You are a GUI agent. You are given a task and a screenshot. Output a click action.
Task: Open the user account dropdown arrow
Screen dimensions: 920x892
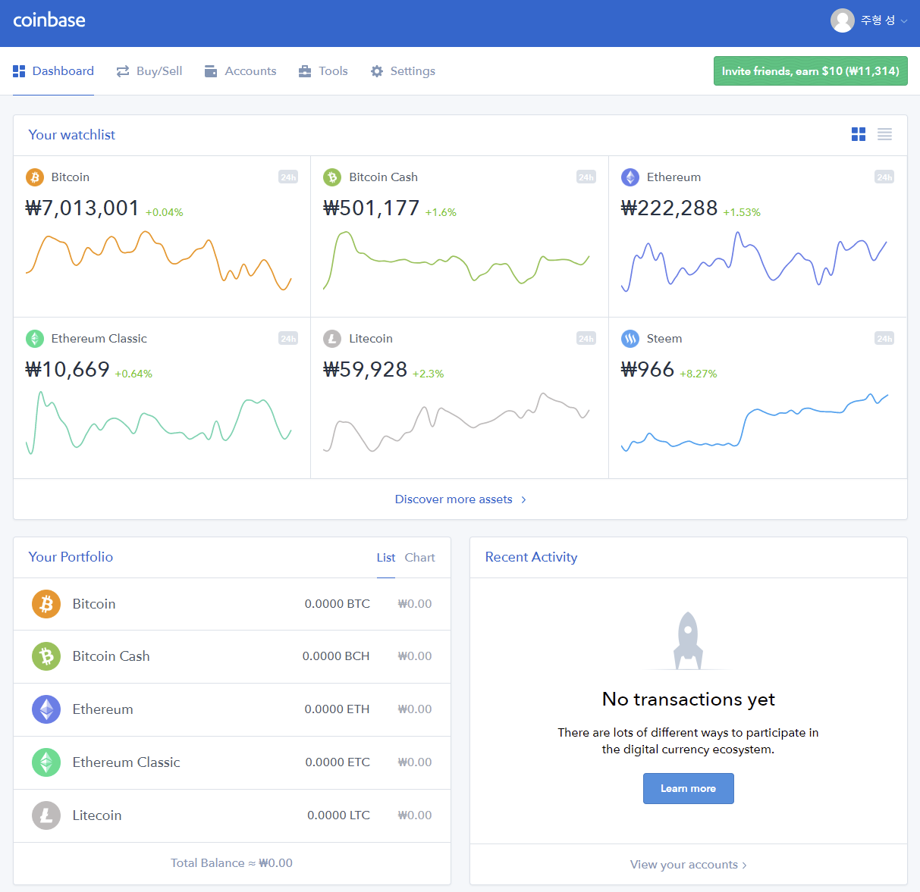click(904, 21)
